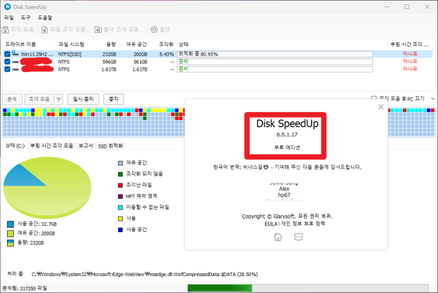Open the EULA link
Image resolution: width=438 pixels, height=293 pixels.
[270, 224]
